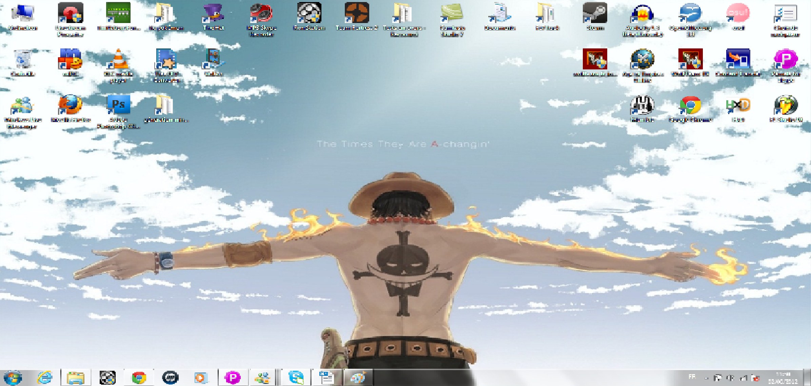The image size is (811, 386).
Task: Switch to RomStation in the taskbar
Action: click(107, 378)
